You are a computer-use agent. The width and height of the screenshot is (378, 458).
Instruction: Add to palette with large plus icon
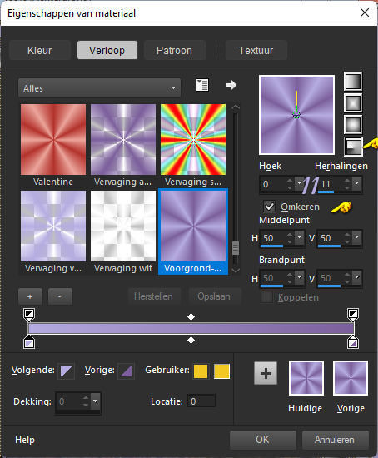point(266,373)
